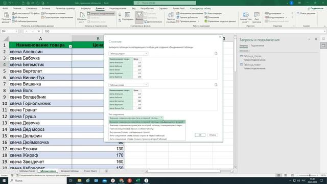327x184 pixels.
Task: Click the Поделиться (Share) button
Action: tap(315, 8)
